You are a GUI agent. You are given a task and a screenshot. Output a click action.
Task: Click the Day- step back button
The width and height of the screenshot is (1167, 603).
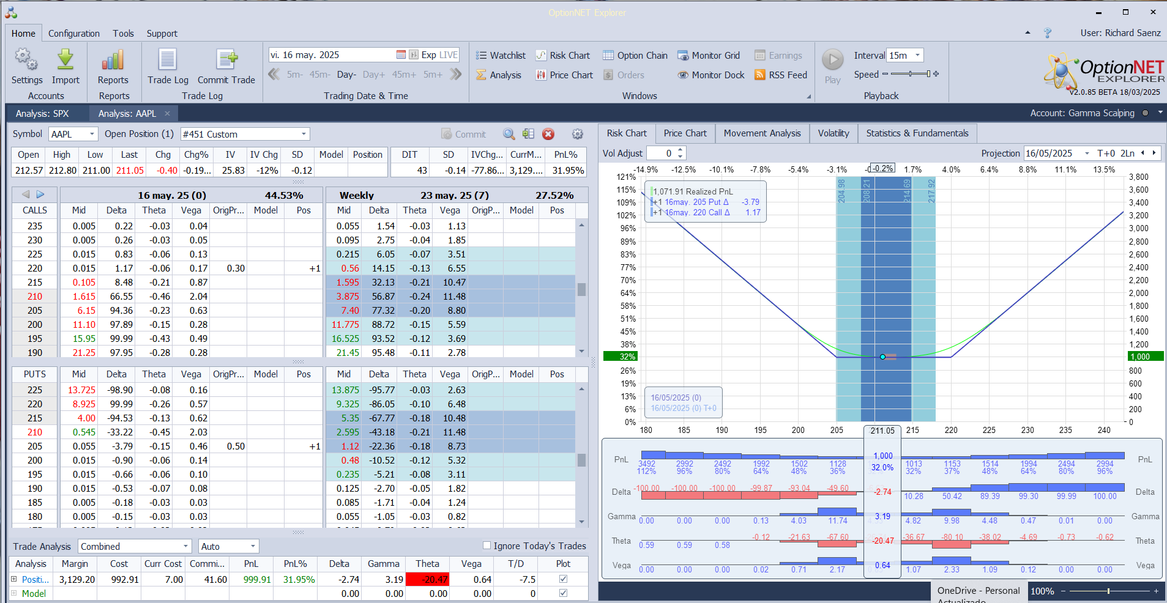[346, 75]
